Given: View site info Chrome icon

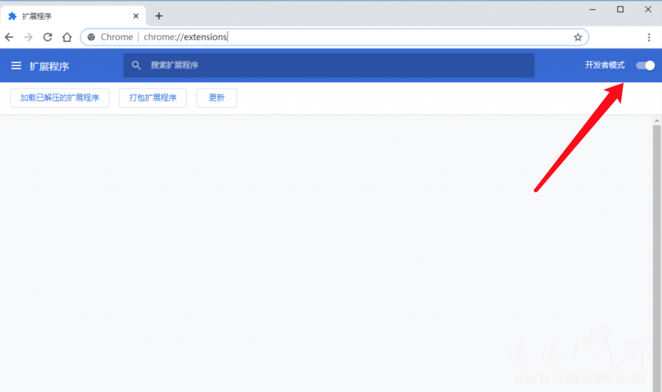Looking at the screenshot, I should [91, 37].
